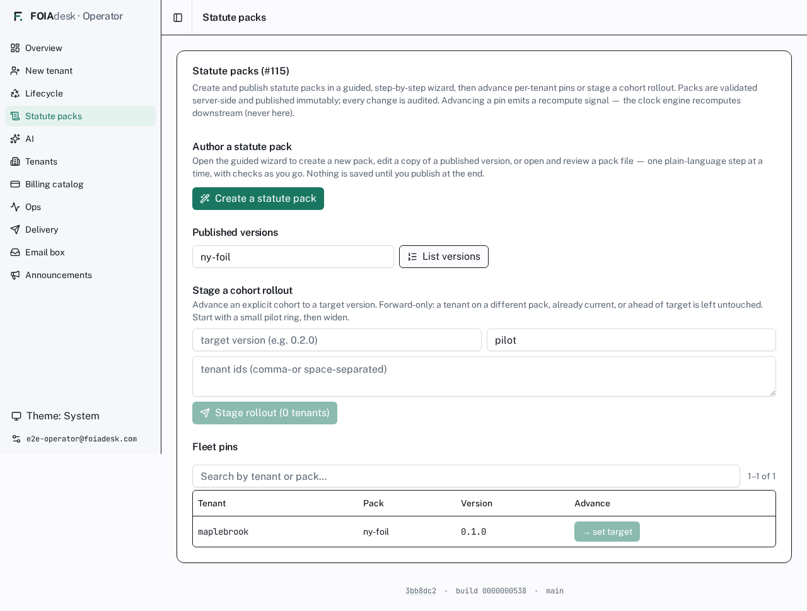The image size is (807, 611).
Task: Go to New tenant
Action: [80, 71]
